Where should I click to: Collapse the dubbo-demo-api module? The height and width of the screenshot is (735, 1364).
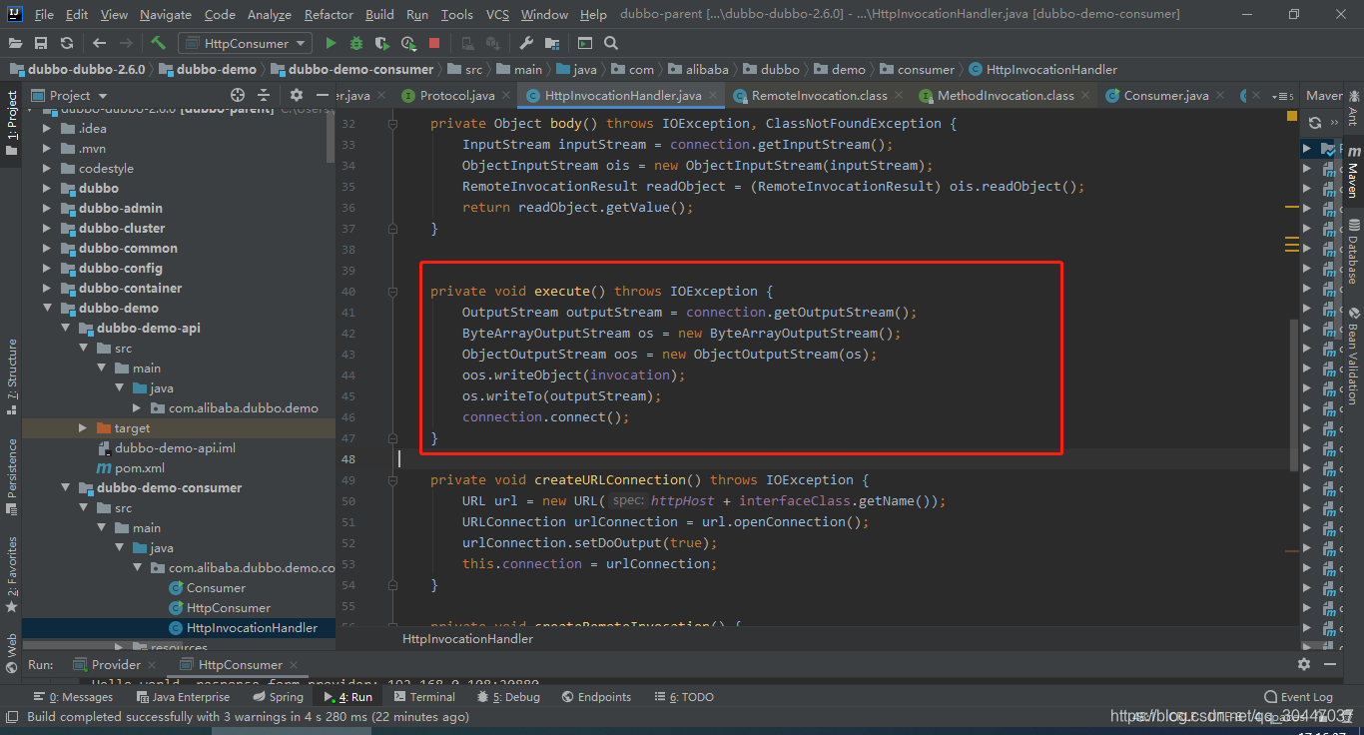[x=65, y=328]
